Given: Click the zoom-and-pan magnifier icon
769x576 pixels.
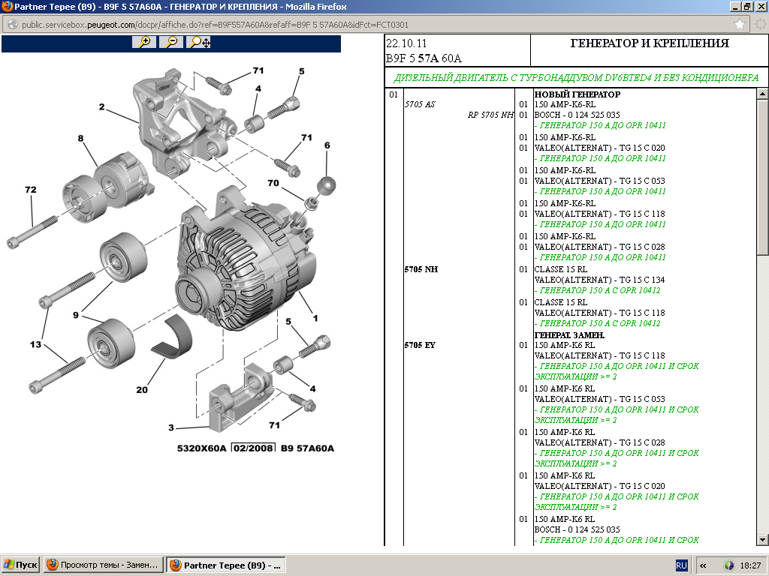Looking at the screenshot, I should tap(199, 43).
